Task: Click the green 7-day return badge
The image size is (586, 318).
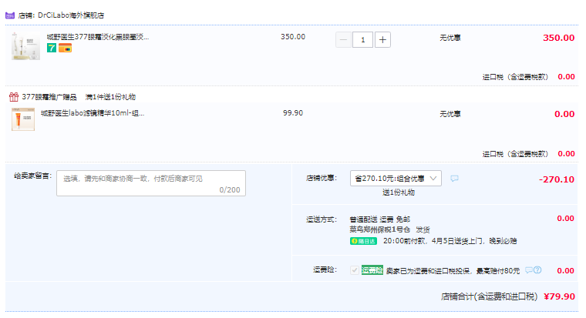Action: (52, 48)
